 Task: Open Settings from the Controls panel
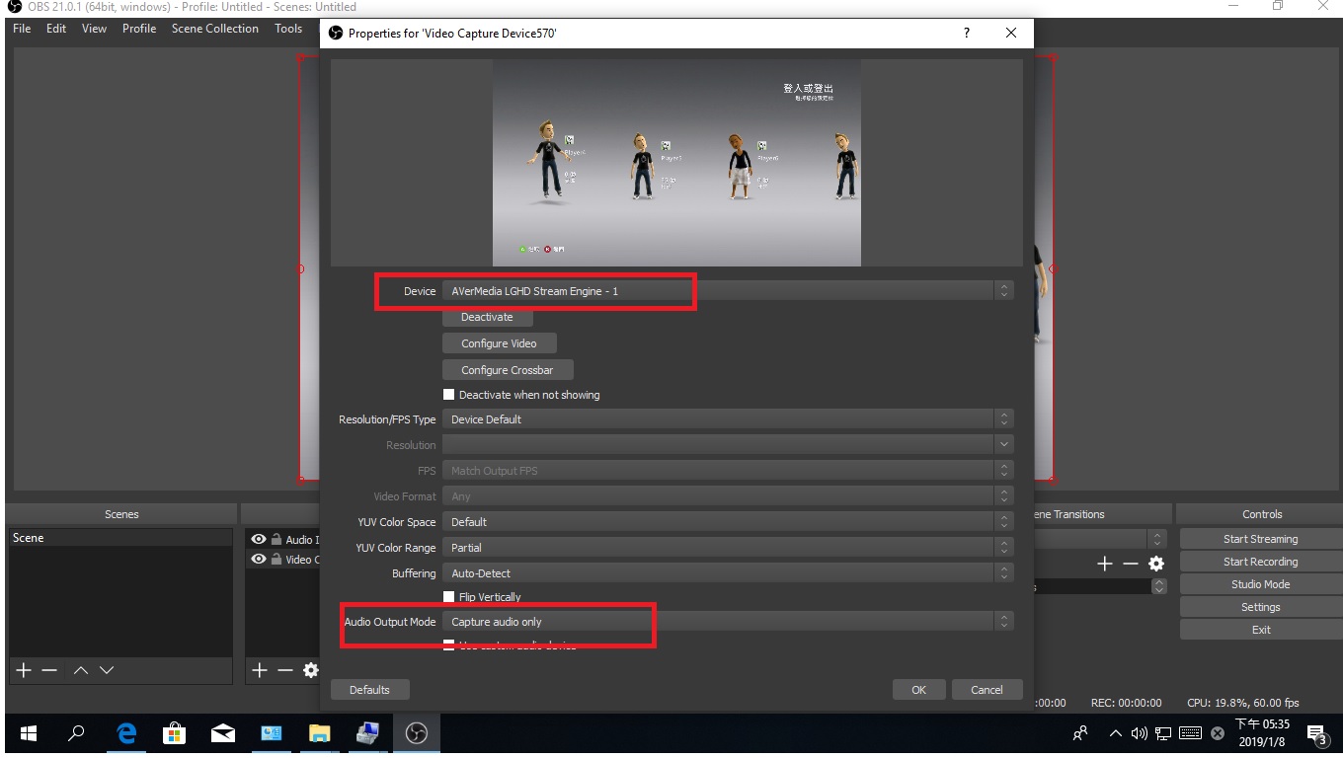(x=1260, y=607)
